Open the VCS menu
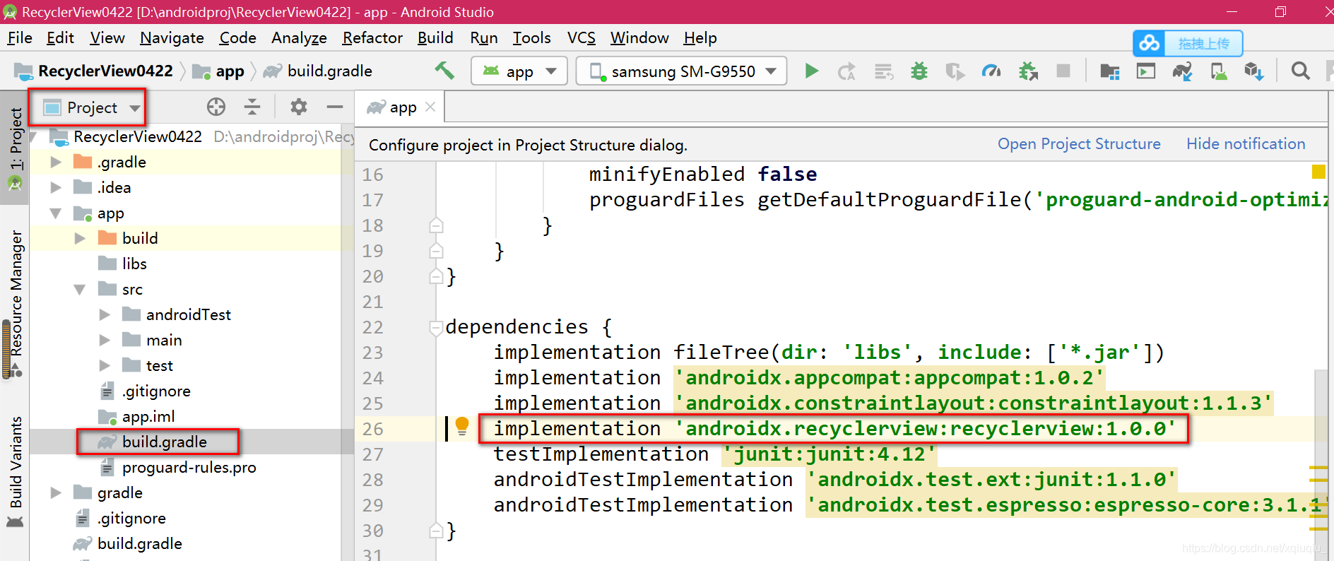This screenshot has width=1334, height=561. click(582, 37)
